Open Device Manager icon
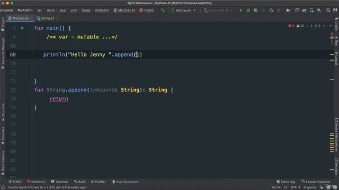The image size is (339, 190). click(311, 11)
